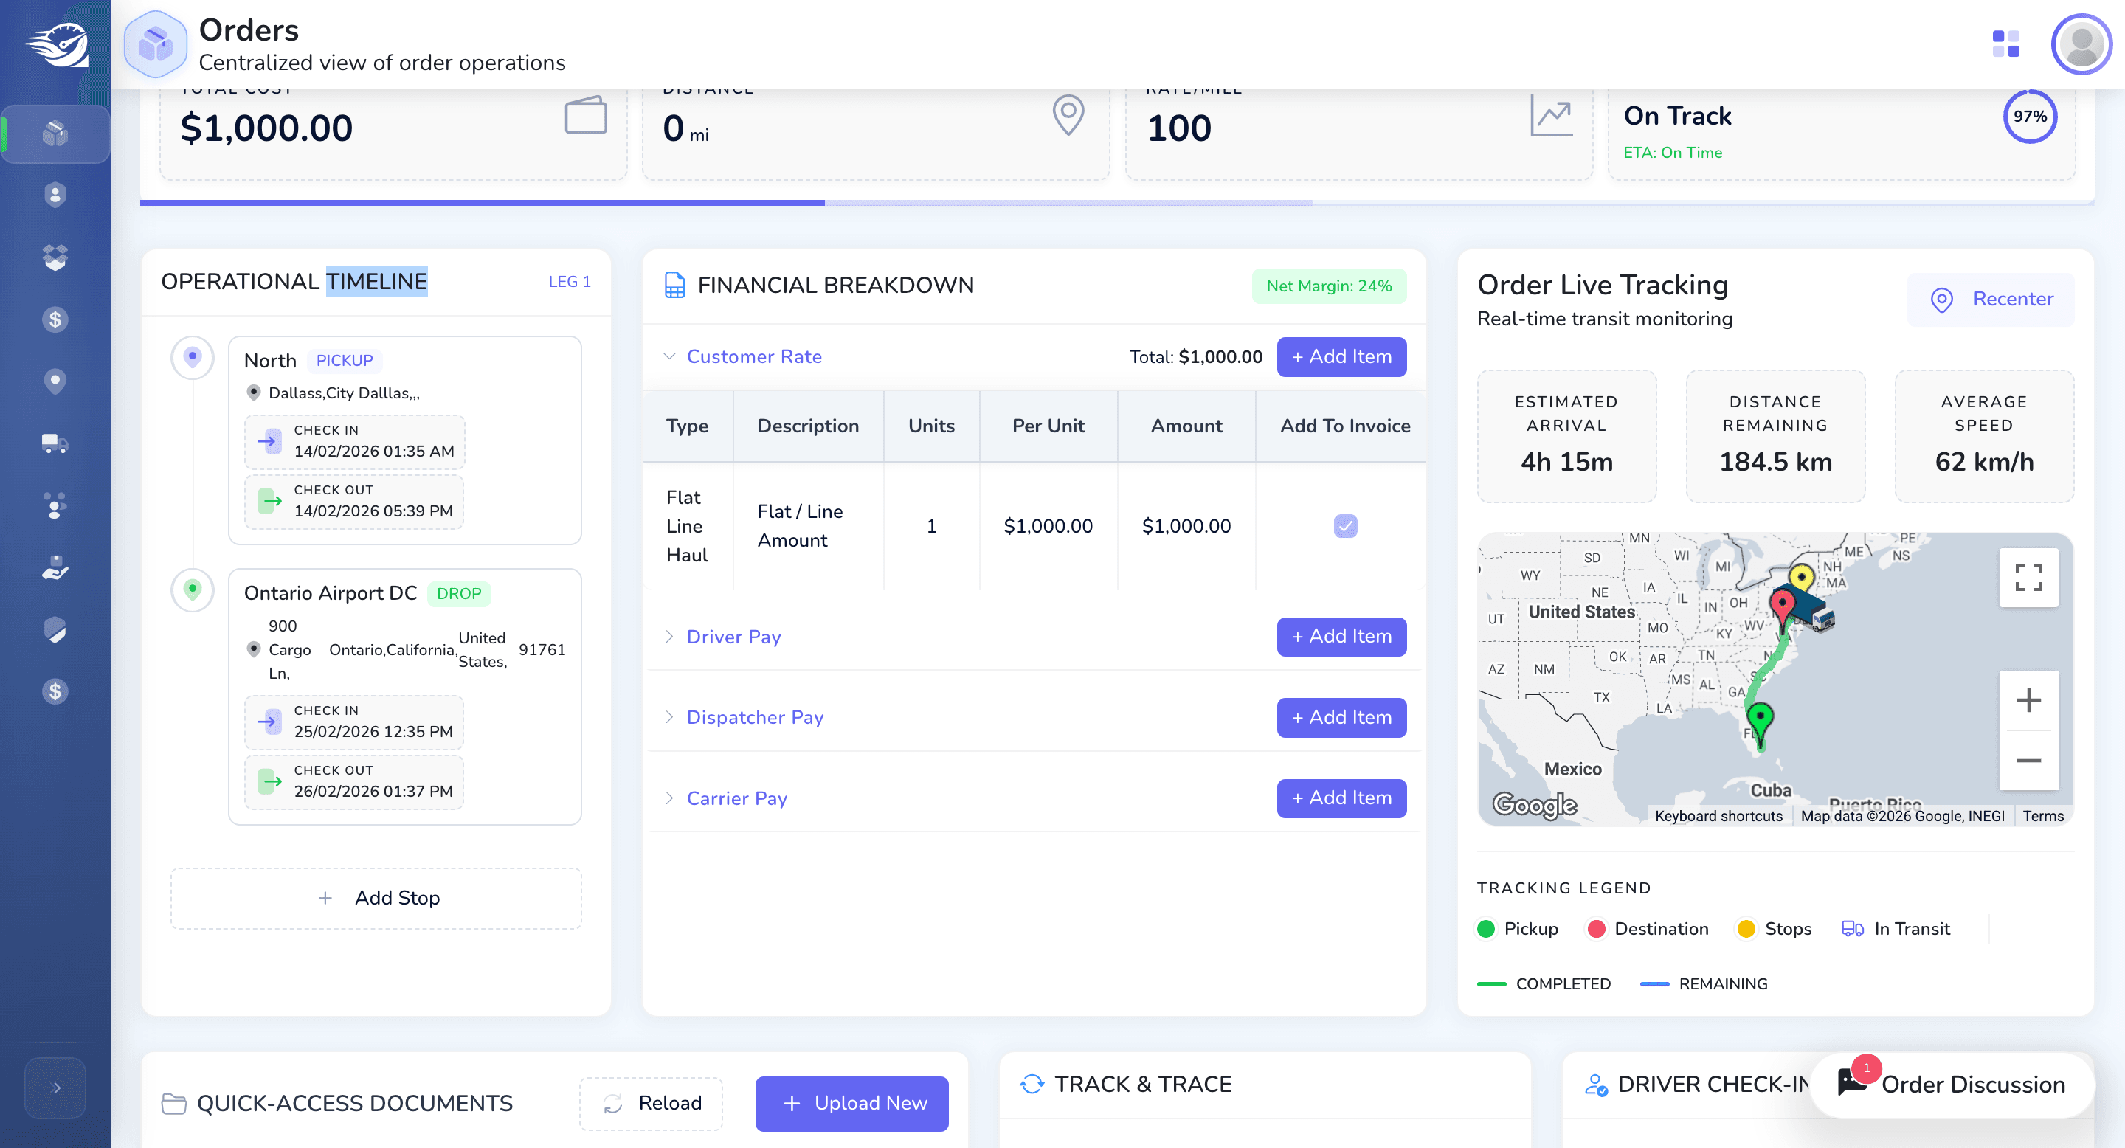Click the user profile avatar
2125x1148 pixels.
(x=2081, y=44)
